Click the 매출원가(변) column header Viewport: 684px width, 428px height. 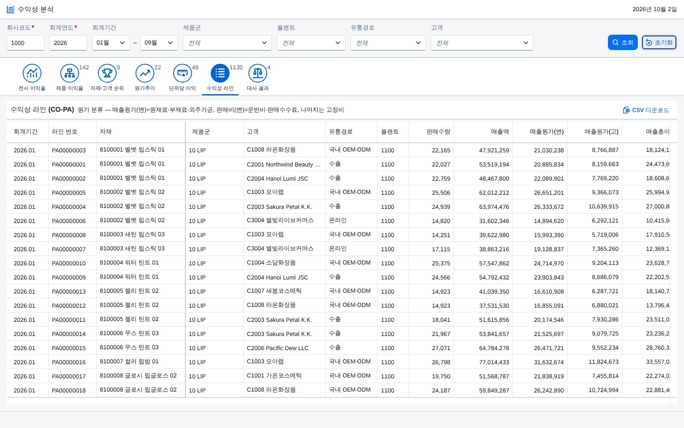[x=540, y=132]
